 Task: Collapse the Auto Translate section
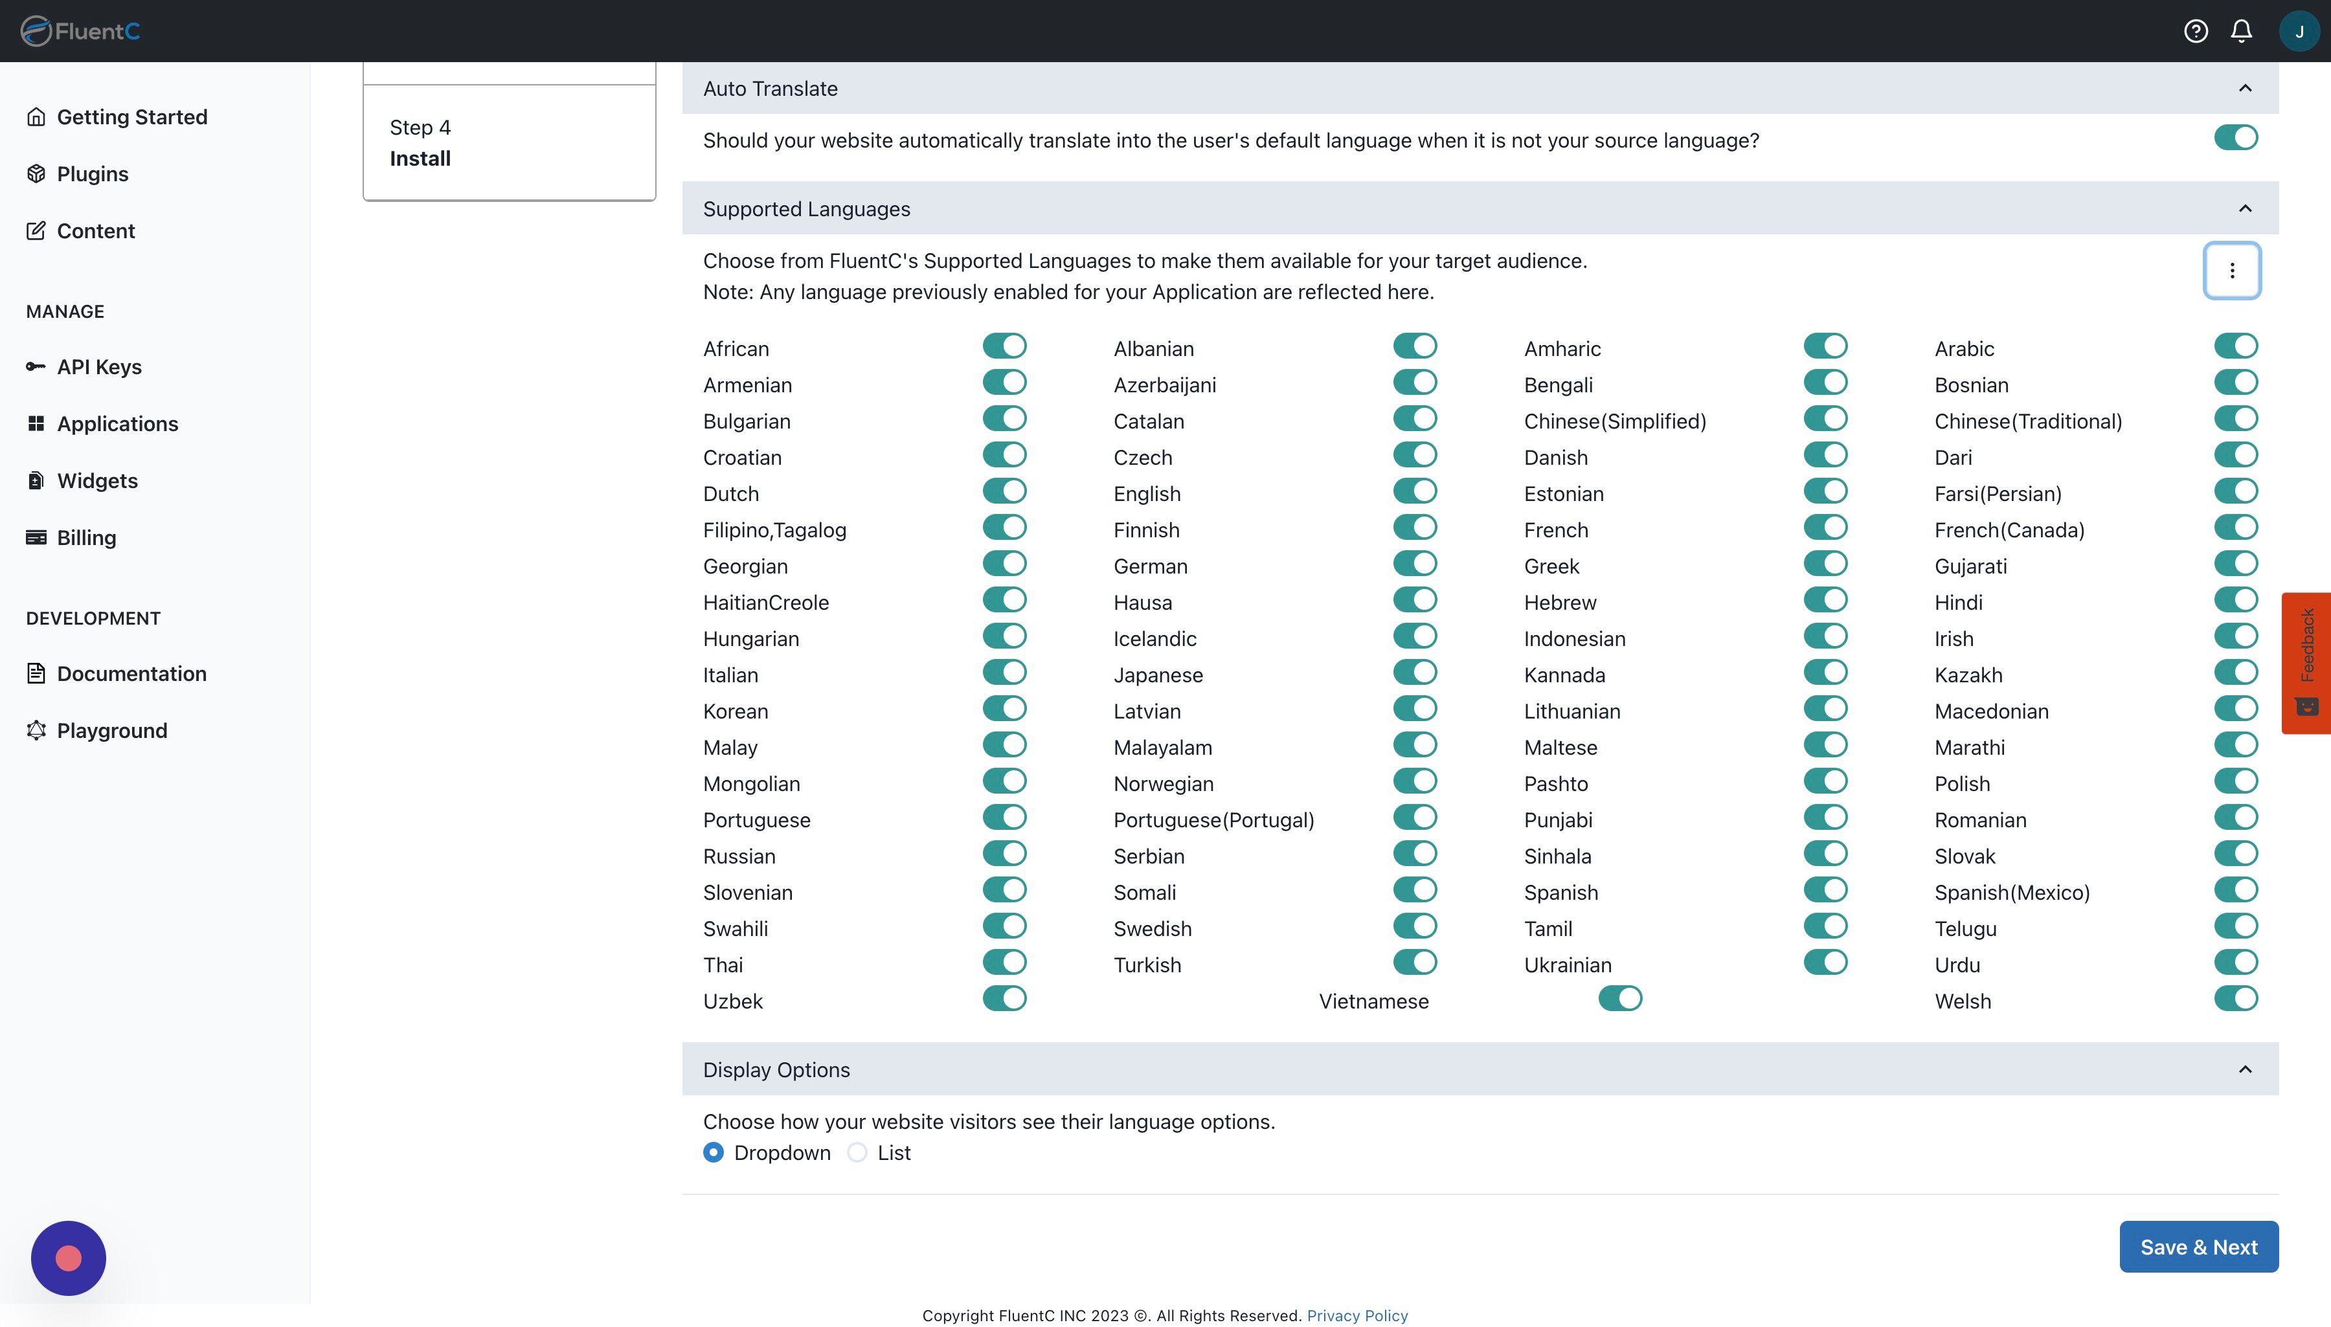[x=2244, y=89]
